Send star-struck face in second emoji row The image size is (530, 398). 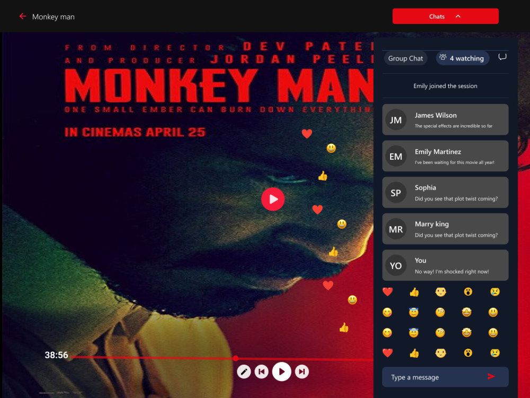tap(466, 312)
